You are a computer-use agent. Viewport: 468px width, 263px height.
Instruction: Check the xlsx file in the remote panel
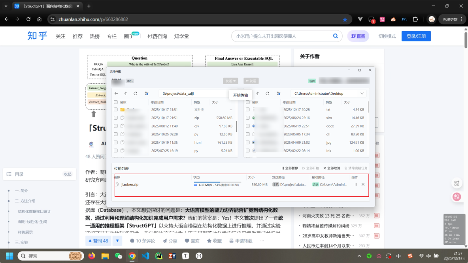pos(248,118)
